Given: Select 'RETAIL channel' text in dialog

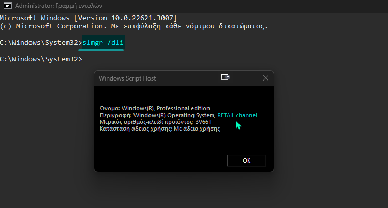Looking at the screenshot, I should pyautogui.click(x=237, y=115).
